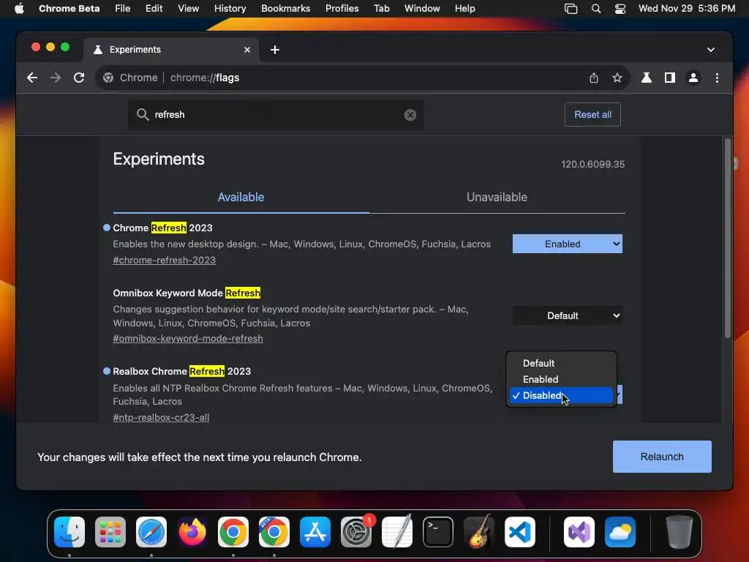Clear the refresh search with the X icon
The width and height of the screenshot is (749, 562).
coord(410,115)
